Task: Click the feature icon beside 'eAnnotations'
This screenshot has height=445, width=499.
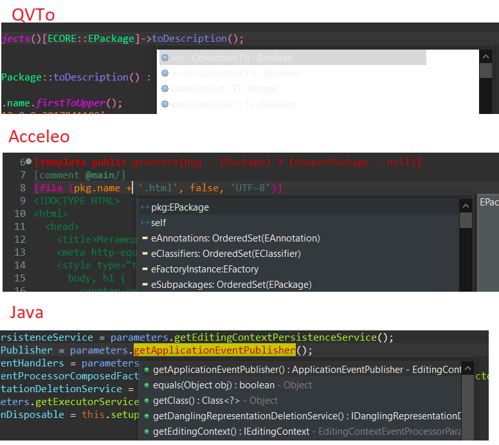Action: click(145, 238)
